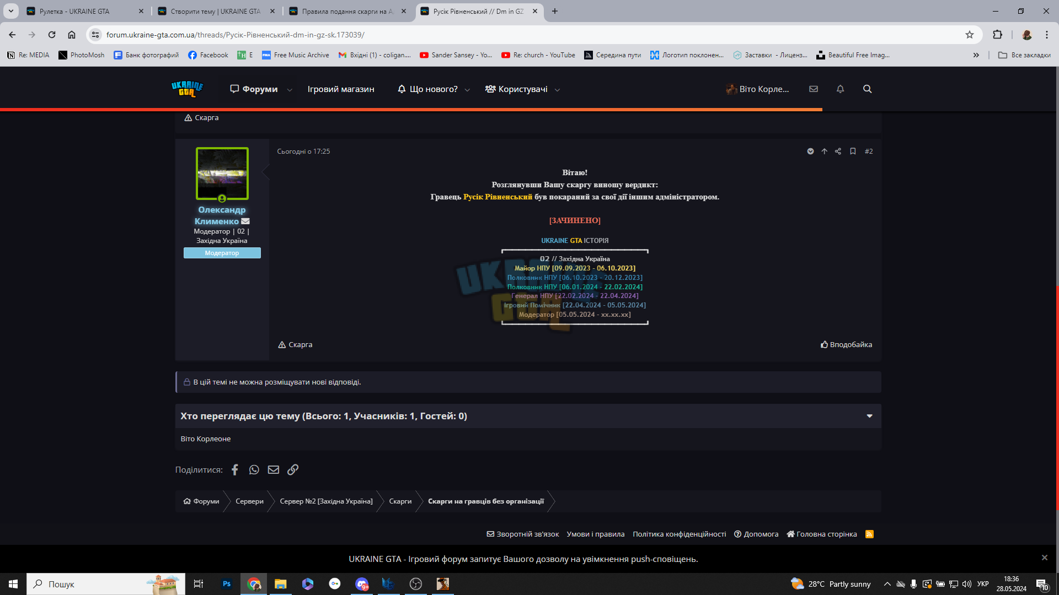Image resolution: width=1059 pixels, height=595 pixels.
Task: Bookmark post #2
Action: (853, 152)
